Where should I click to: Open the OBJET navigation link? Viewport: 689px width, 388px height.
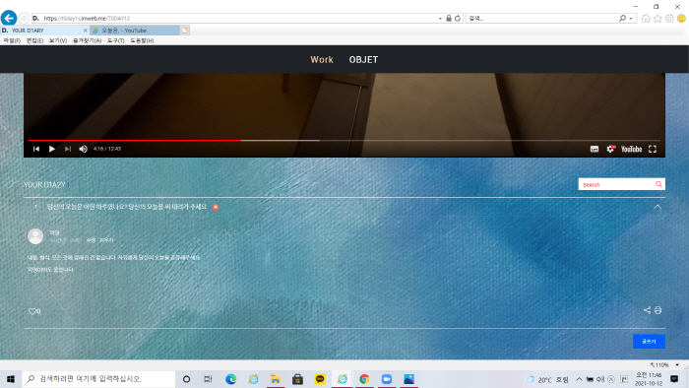[x=363, y=59]
